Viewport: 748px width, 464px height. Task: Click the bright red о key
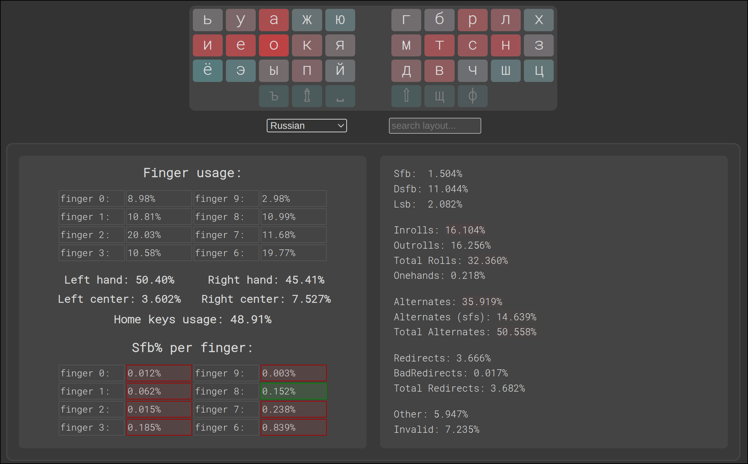click(x=273, y=45)
